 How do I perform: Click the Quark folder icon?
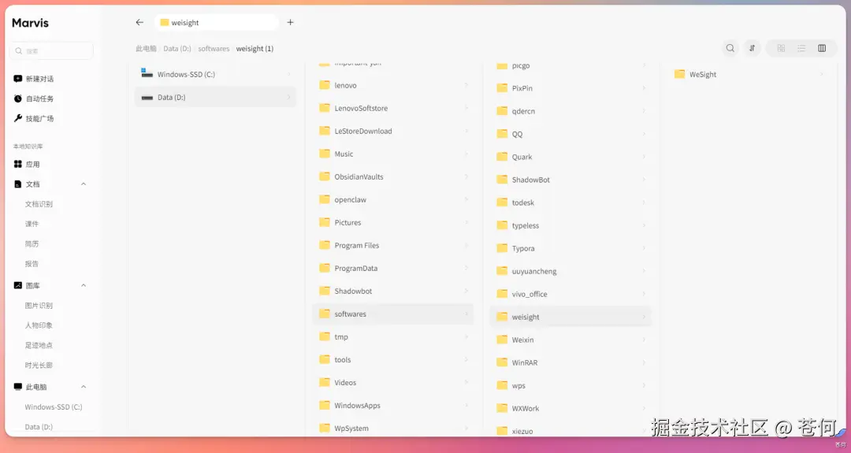[x=502, y=156]
